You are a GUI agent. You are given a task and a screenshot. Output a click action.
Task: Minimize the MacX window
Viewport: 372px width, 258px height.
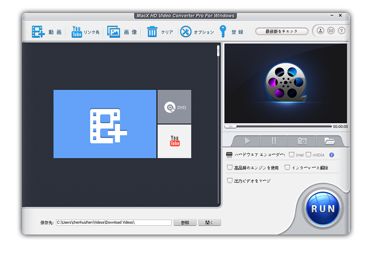coord(332,15)
